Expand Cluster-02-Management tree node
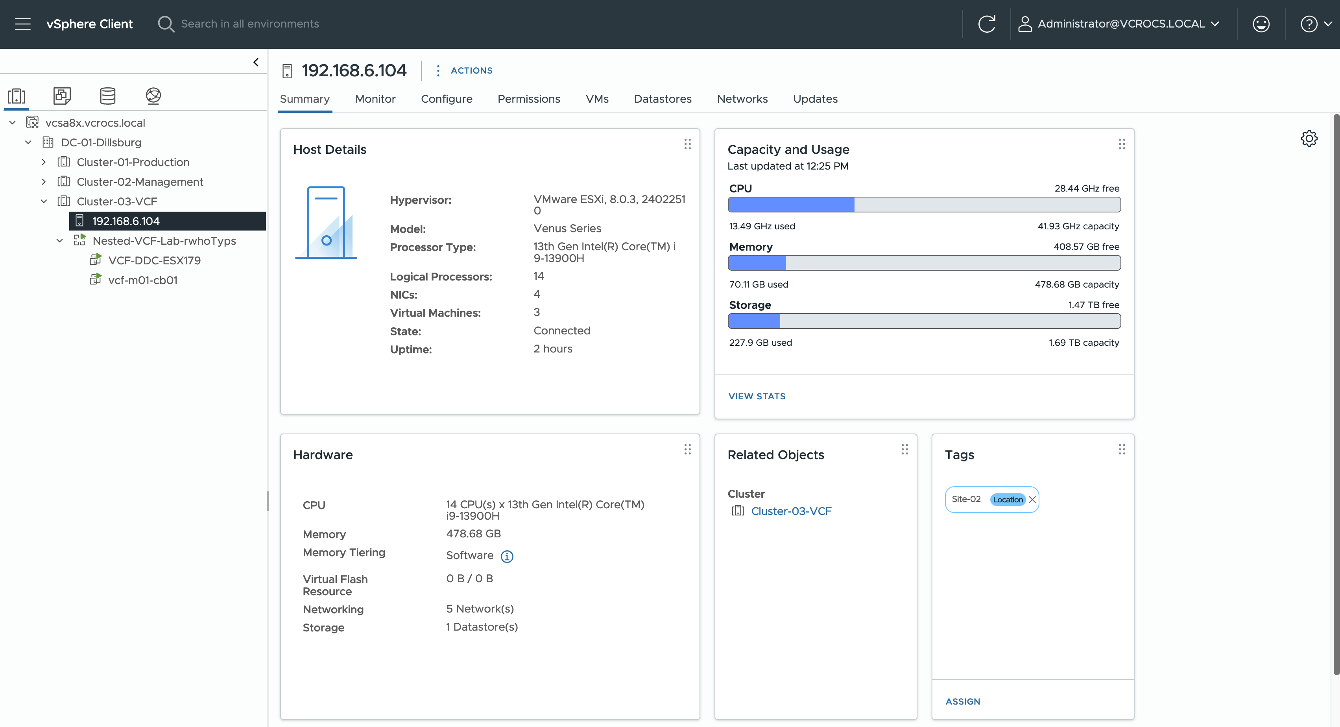The height and width of the screenshot is (727, 1340). click(44, 182)
